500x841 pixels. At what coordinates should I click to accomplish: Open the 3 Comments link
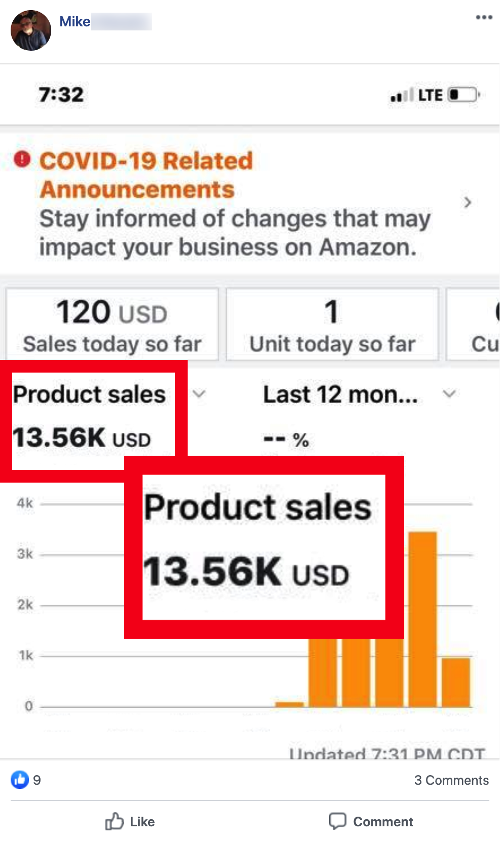point(451,780)
